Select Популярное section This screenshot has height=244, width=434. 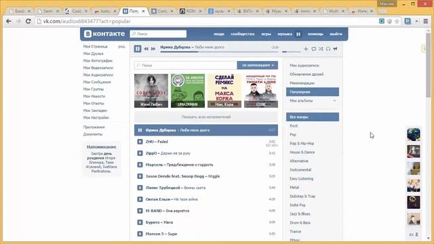[x=313, y=92]
